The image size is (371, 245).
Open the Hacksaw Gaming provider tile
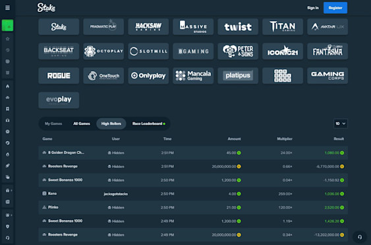tap(148, 27)
